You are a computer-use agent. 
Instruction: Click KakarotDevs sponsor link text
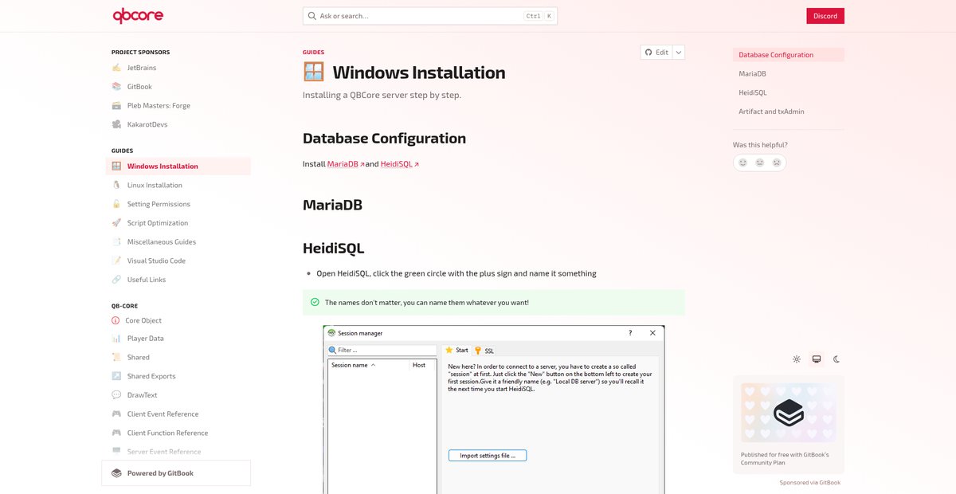[147, 124]
